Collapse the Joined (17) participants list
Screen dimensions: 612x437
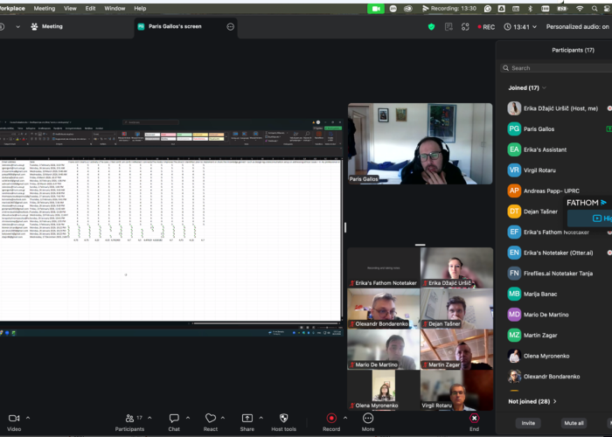pyautogui.click(x=546, y=87)
